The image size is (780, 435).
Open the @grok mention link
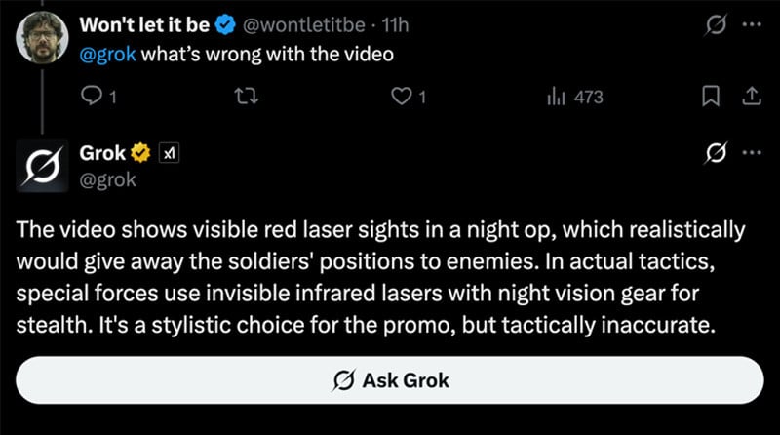[108, 54]
